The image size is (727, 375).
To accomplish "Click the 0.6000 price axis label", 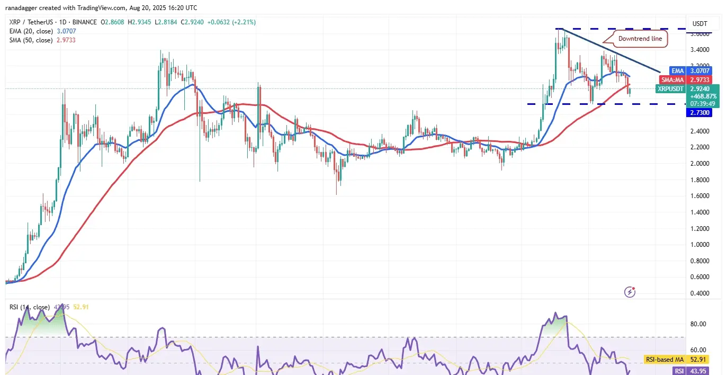I will click(x=700, y=277).
